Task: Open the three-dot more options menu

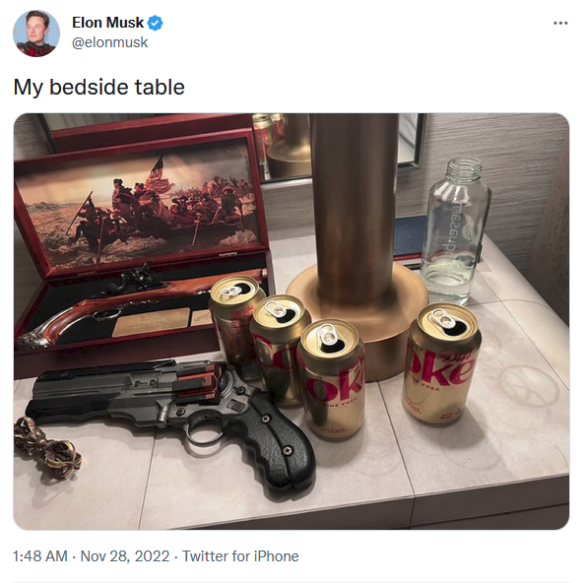Action: (560, 23)
